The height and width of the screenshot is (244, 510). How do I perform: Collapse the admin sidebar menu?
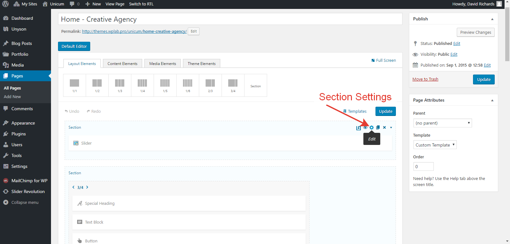click(x=25, y=202)
